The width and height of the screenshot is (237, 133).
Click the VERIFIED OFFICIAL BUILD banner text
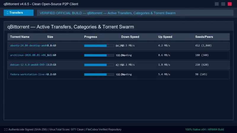[x=108, y=13]
